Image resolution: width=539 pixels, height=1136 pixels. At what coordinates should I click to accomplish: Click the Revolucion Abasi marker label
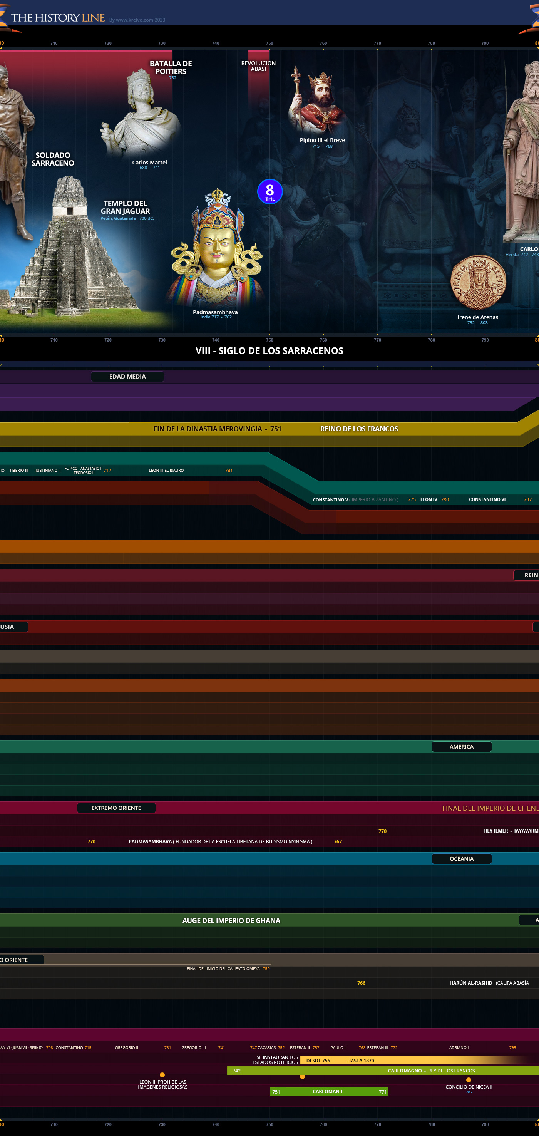pos(258,66)
